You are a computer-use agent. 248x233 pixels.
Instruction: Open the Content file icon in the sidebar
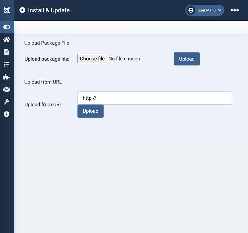click(x=7, y=52)
